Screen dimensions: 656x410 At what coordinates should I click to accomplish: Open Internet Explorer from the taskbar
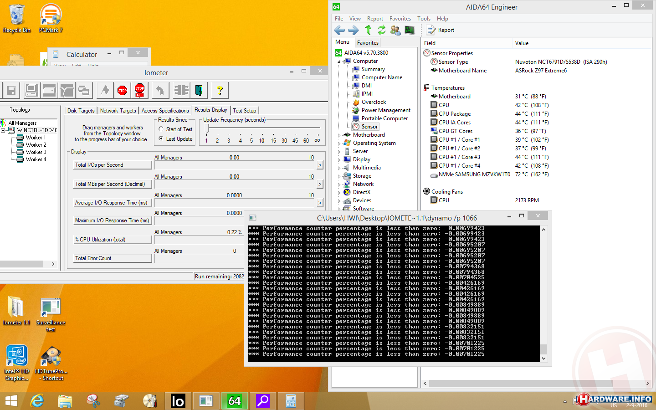pyautogui.click(x=37, y=401)
